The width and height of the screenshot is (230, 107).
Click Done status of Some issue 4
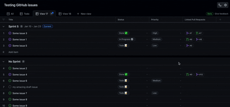tap(124, 74)
